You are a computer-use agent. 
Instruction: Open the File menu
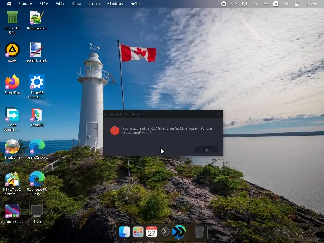44,4
